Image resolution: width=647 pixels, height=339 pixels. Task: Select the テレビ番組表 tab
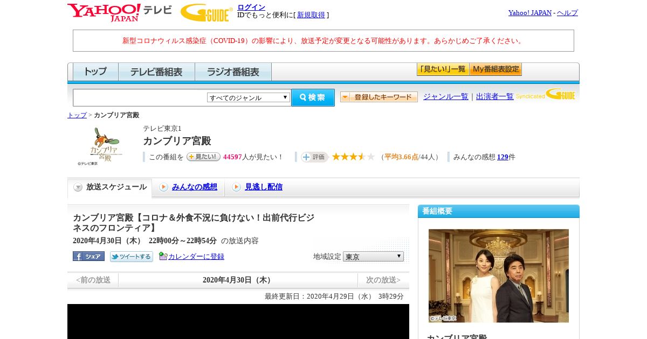point(156,72)
